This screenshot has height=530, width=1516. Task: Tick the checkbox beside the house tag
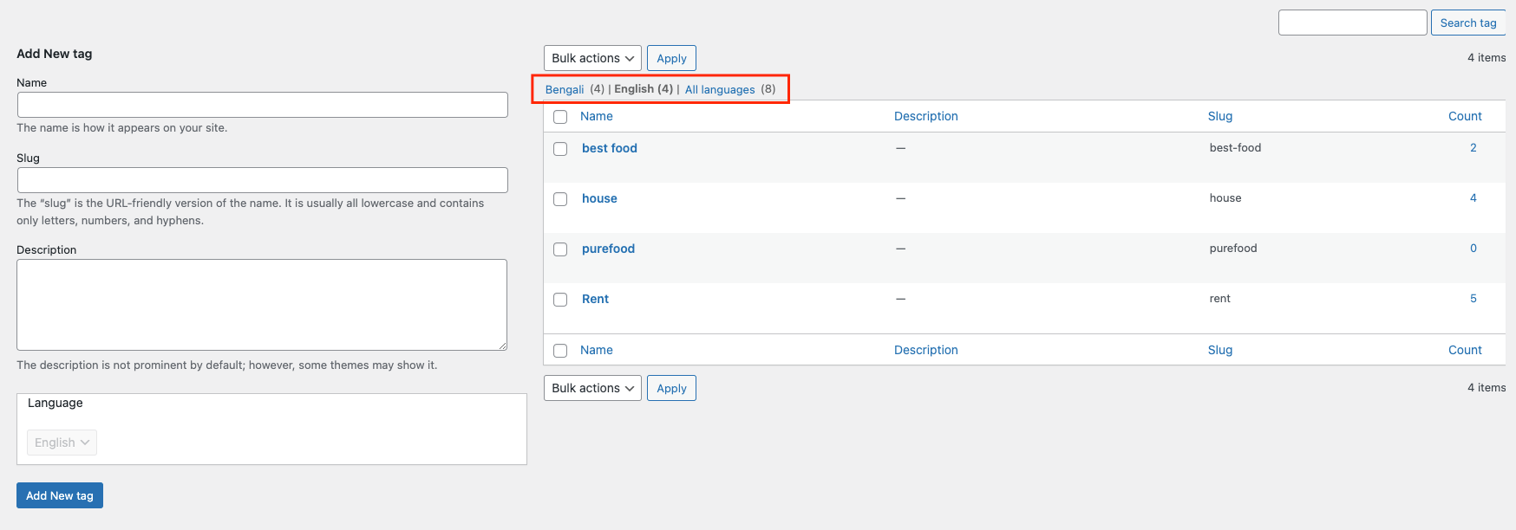(x=560, y=199)
